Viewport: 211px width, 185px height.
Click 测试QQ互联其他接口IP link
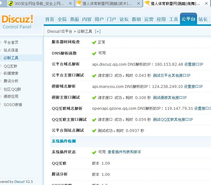pyautogui.click(x=173, y=120)
